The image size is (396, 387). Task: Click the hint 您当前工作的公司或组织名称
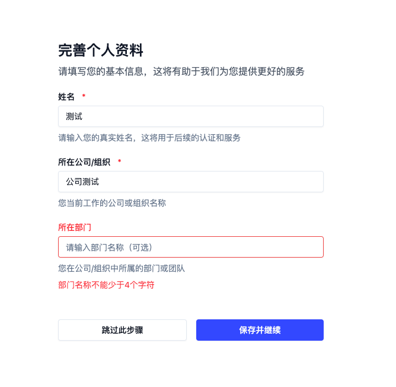click(x=112, y=203)
